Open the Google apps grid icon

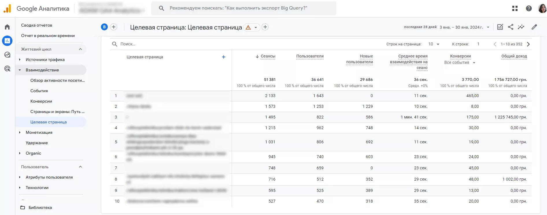point(515,8)
